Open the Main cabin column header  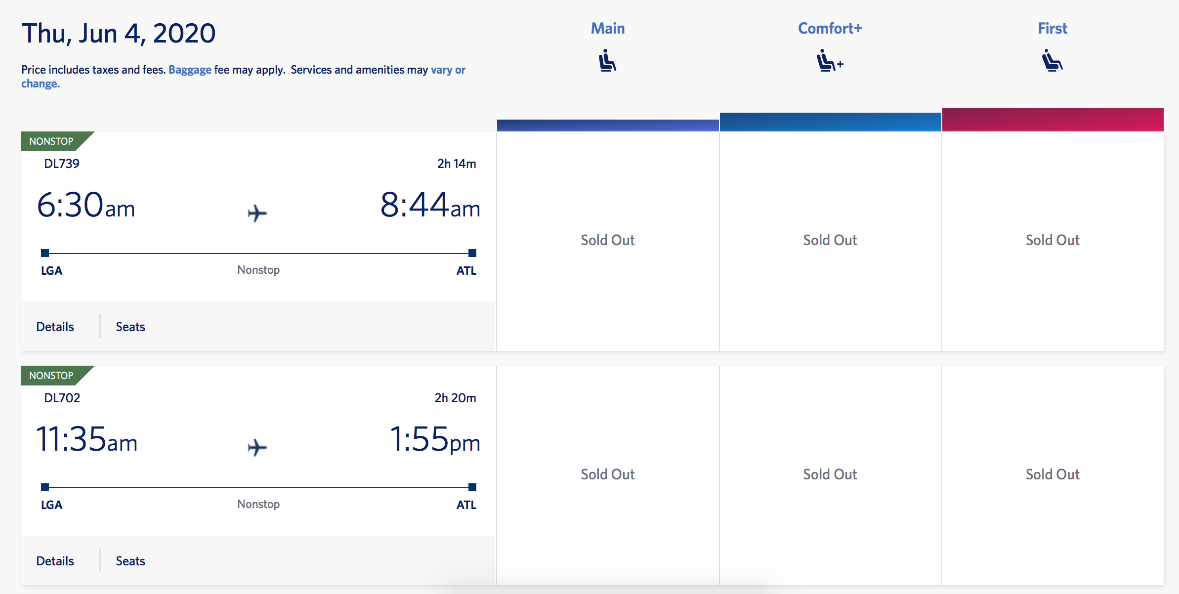click(x=608, y=29)
